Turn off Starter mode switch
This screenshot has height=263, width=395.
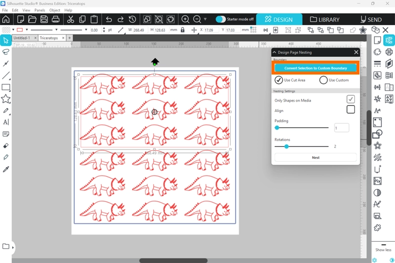coord(221,19)
